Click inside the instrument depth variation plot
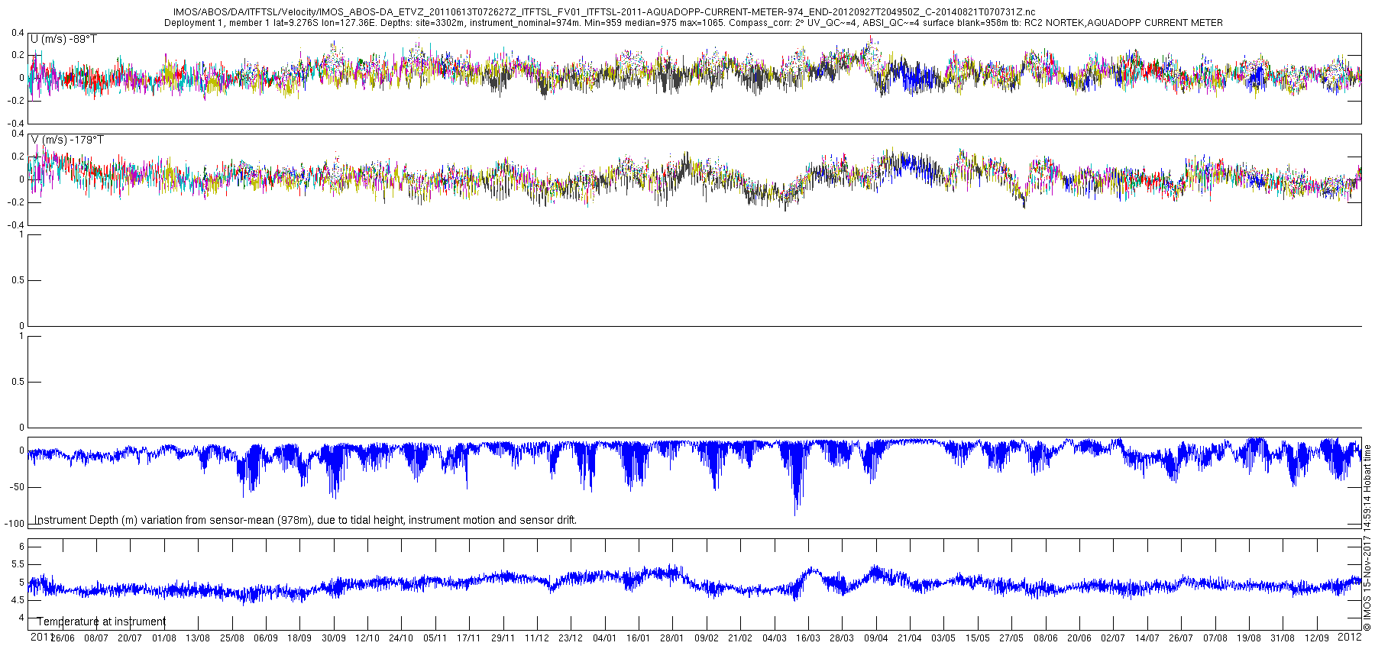The height and width of the screenshot is (649, 1375). click(695, 483)
